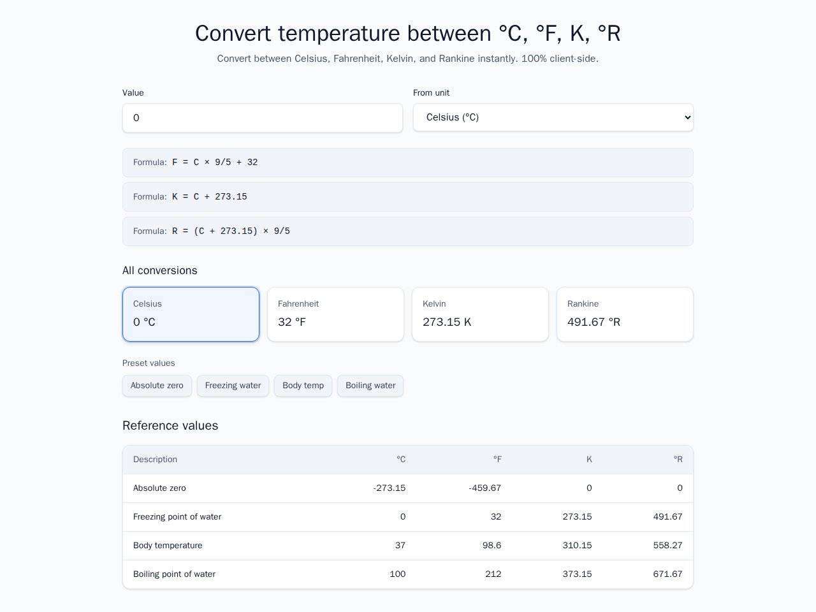Screen dimensions: 816x612
Task: Click the 558.27 cell
Action: [667, 546]
